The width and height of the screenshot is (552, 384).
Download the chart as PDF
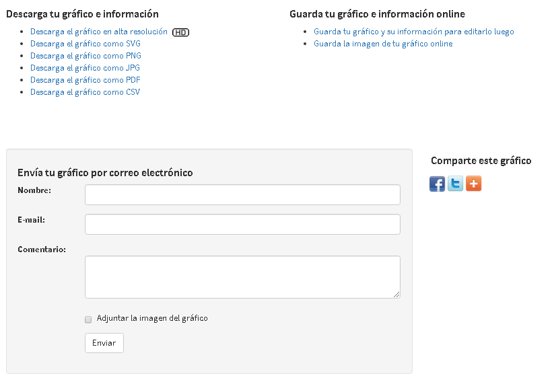pos(85,80)
